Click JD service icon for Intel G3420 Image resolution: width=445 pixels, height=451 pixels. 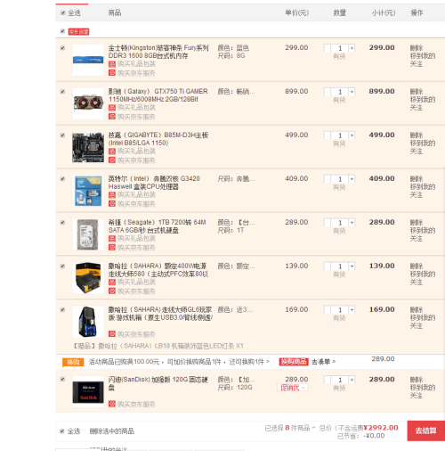click(x=112, y=204)
